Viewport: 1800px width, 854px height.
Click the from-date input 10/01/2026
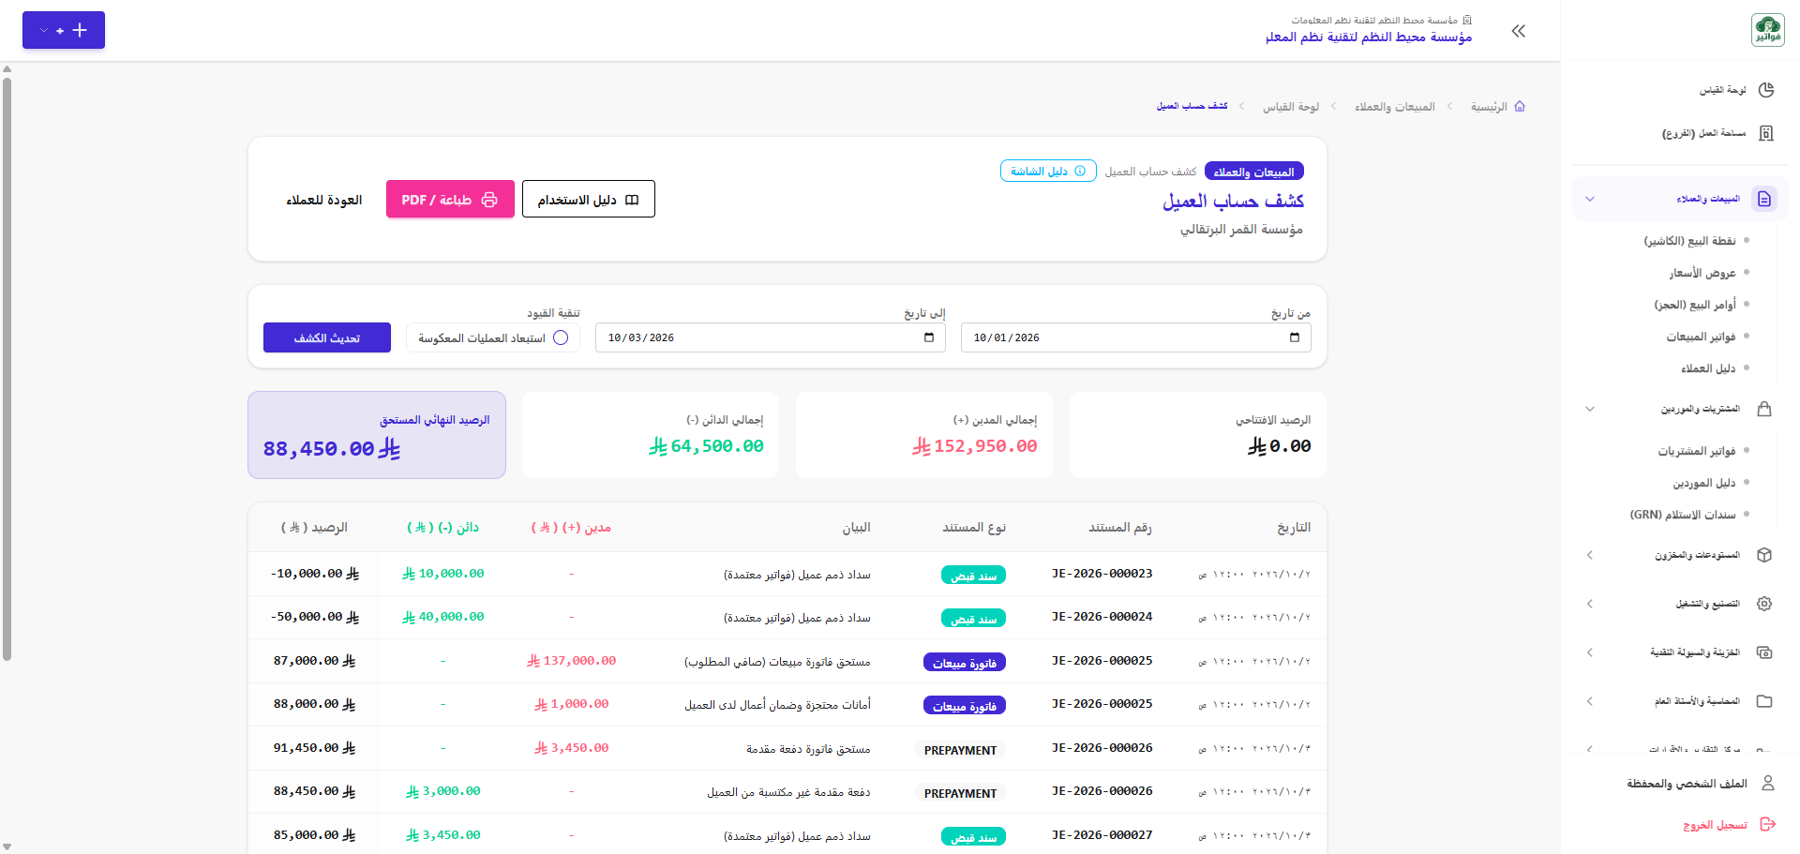pos(1136,337)
